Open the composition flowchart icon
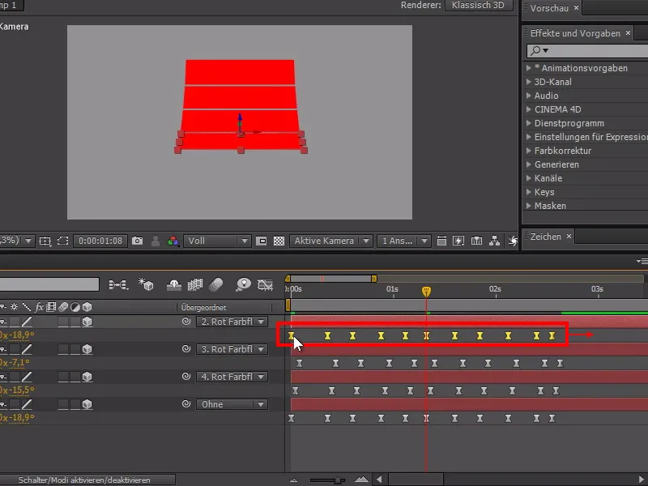 click(494, 241)
